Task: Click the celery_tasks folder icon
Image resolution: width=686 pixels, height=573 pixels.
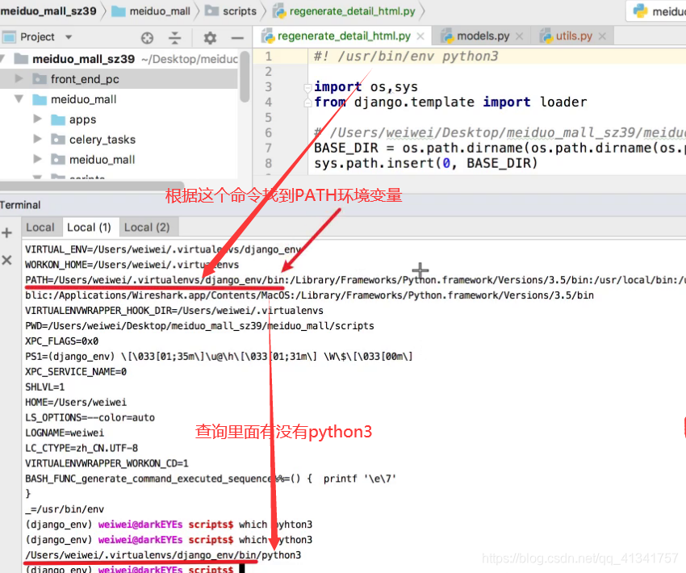Action: [58, 140]
